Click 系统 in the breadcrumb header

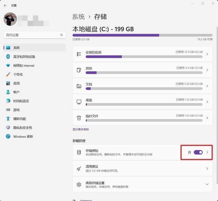click(x=78, y=17)
